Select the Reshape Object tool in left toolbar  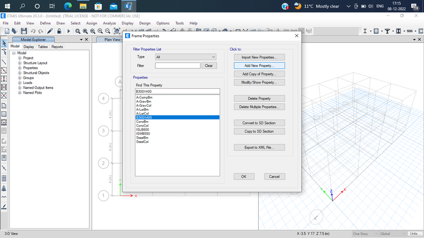click(x=4, y=52)
